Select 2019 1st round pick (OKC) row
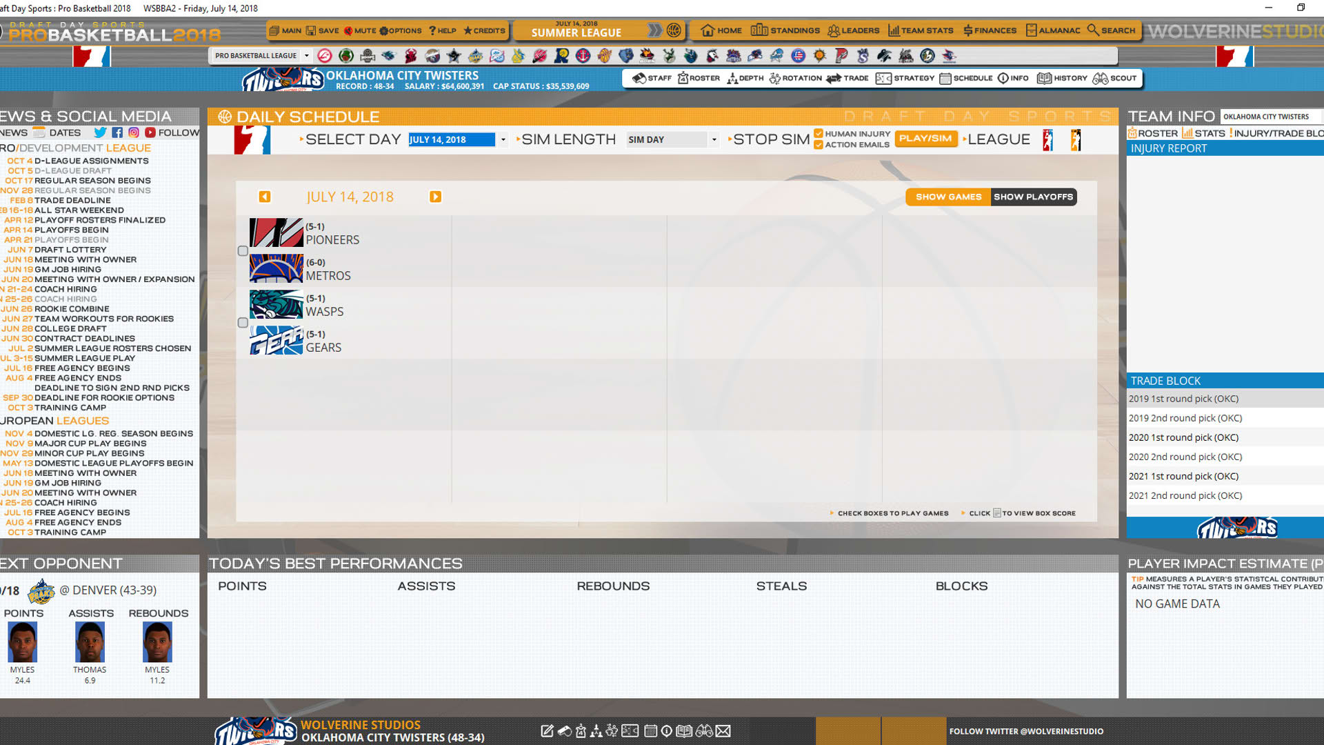The image size is (1324, 745). [1225, 399]
